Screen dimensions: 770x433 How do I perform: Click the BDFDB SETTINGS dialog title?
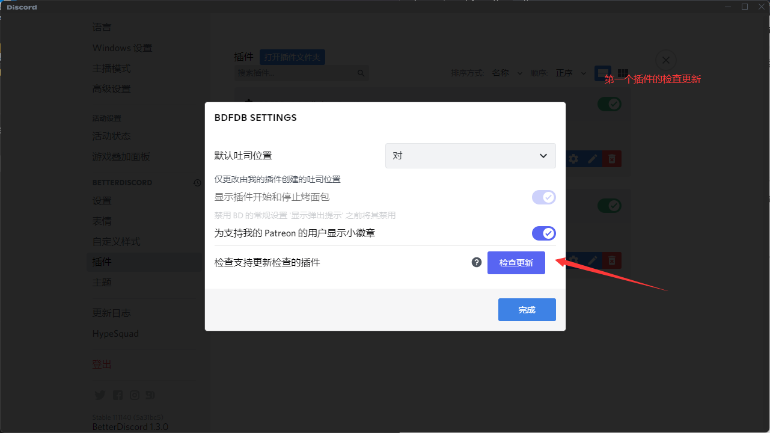click(255, 118)
